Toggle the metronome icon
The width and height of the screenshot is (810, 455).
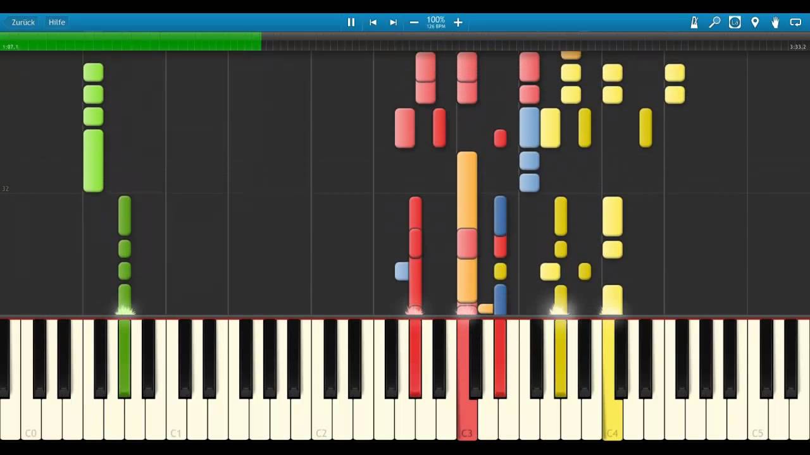click(x=694, y=22)
